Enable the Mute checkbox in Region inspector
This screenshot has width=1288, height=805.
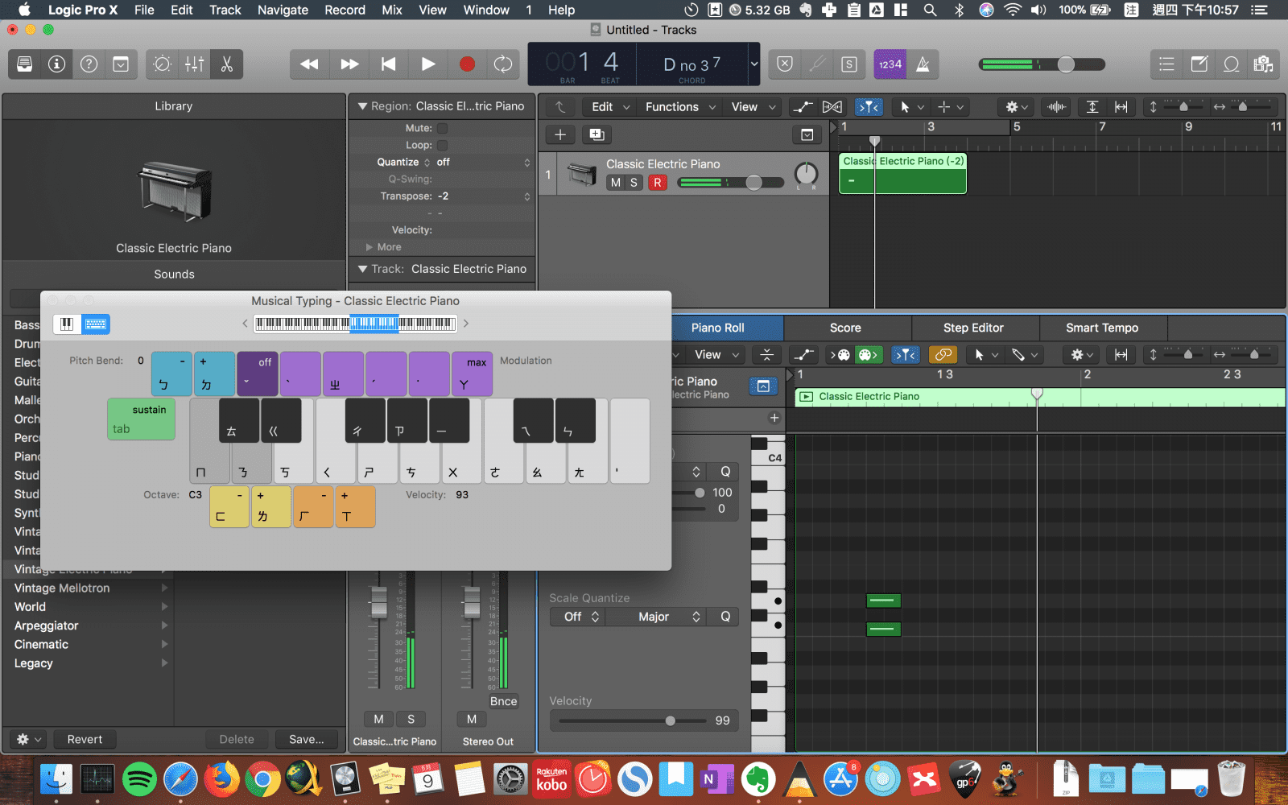coord(442,128)
